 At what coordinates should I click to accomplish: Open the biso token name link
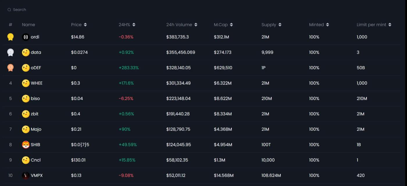pos(35,99)
